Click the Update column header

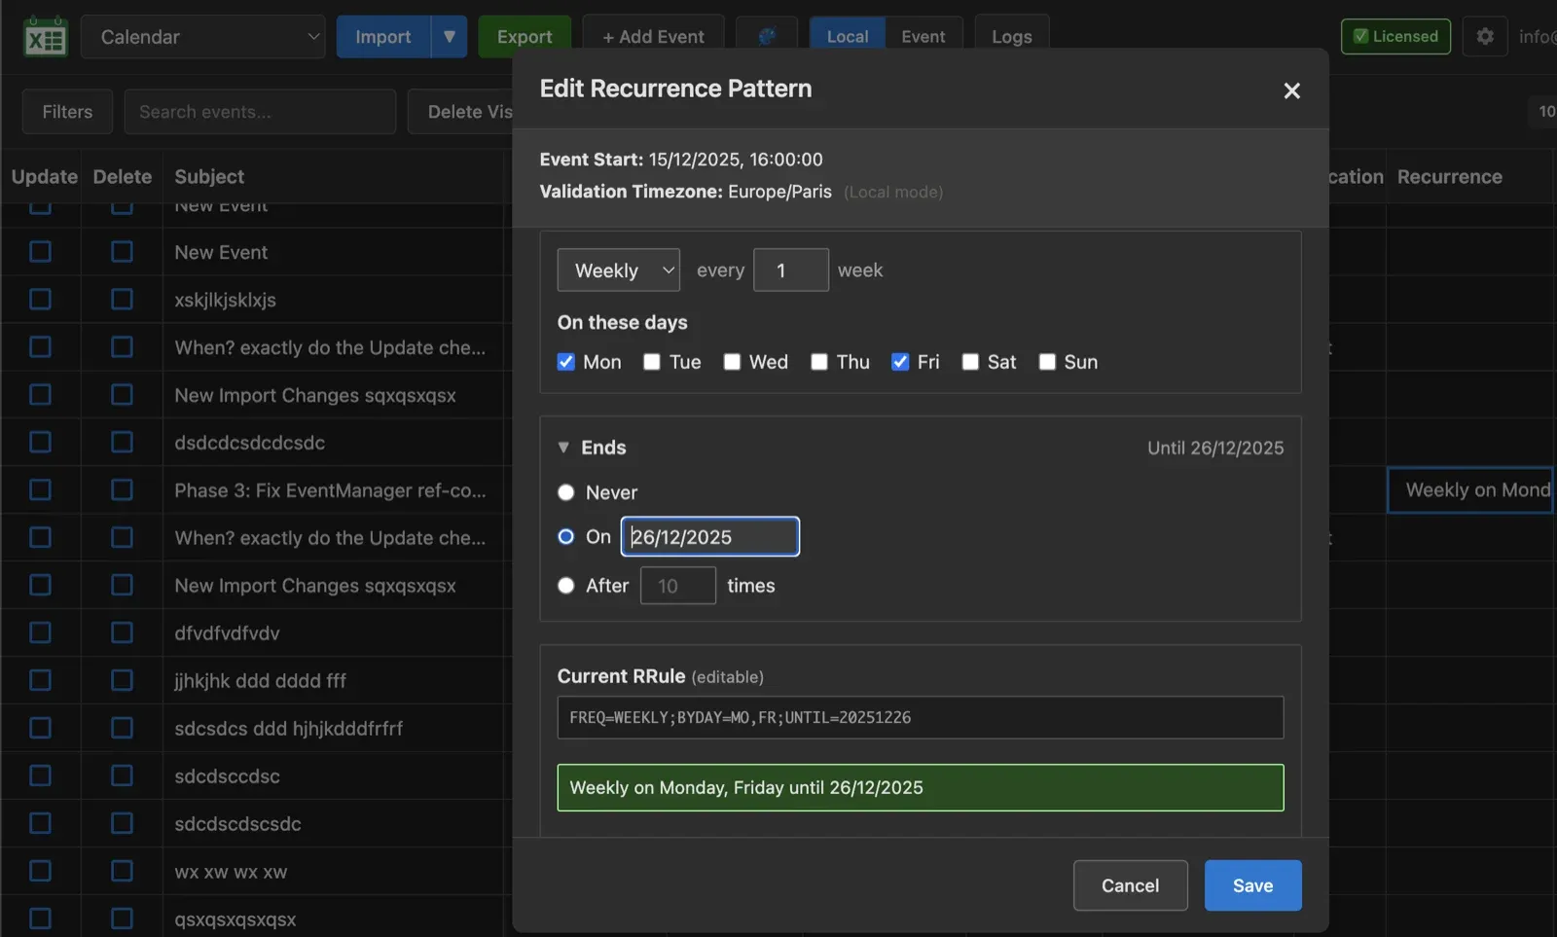[x=45, y=177]
